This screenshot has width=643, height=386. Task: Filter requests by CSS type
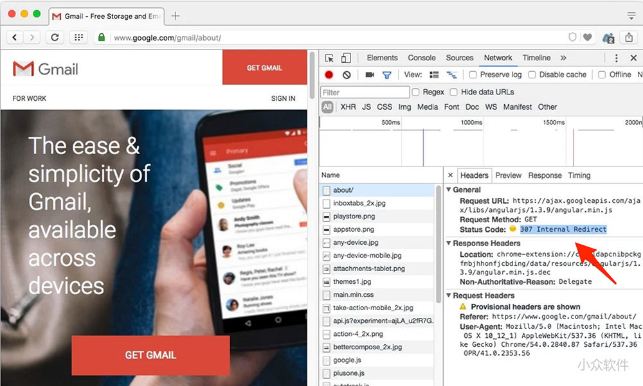pos(385,107)
